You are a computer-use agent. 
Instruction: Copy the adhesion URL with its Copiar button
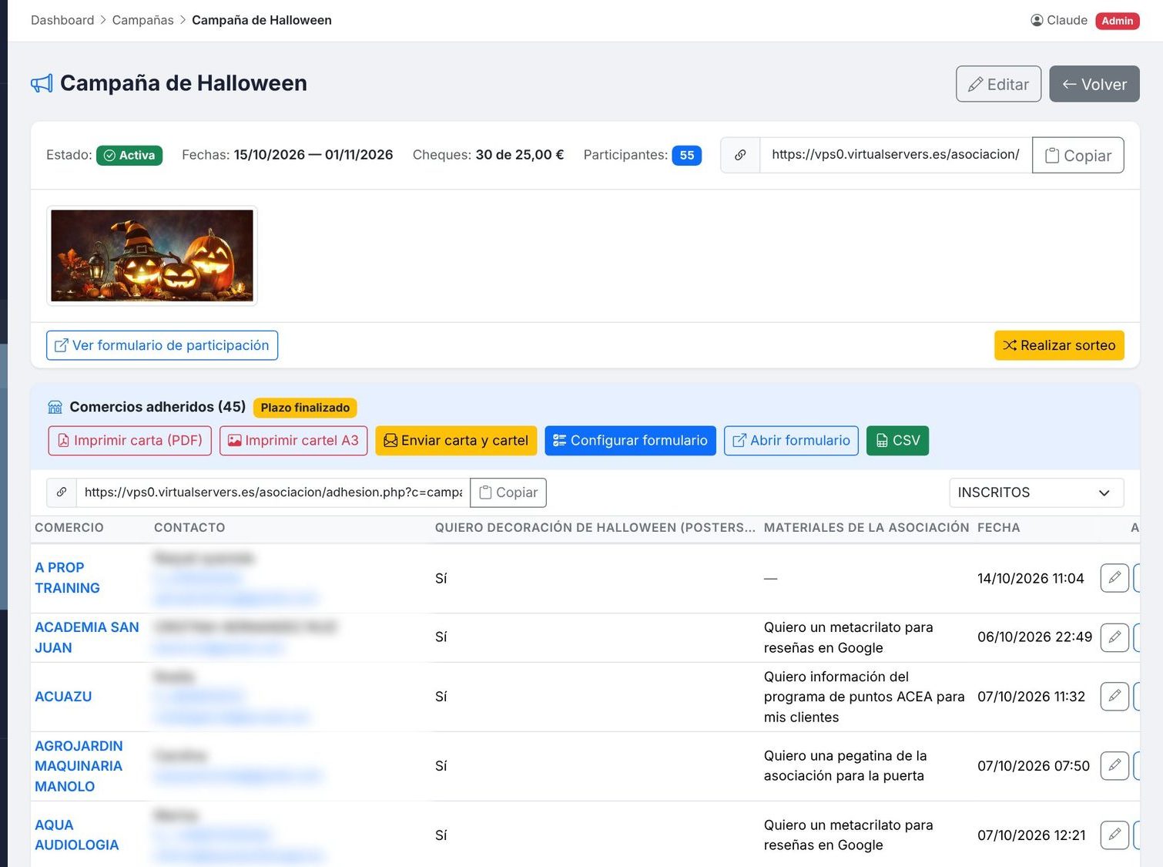[x=508, y=492]
